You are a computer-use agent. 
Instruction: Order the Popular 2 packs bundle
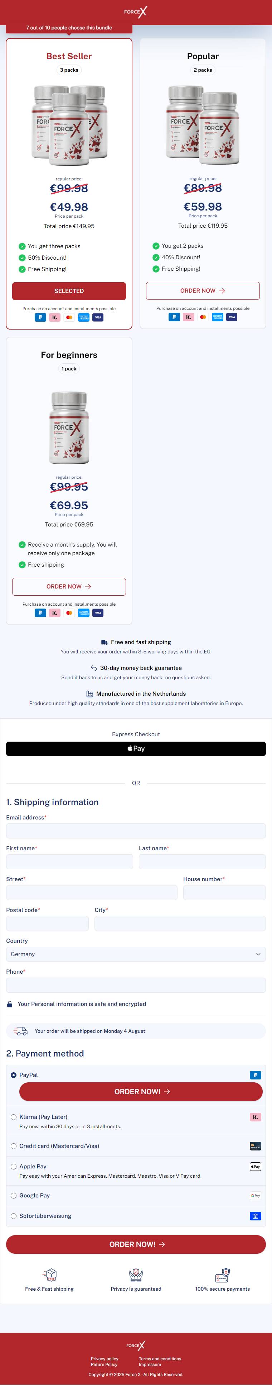coord(203,290)
